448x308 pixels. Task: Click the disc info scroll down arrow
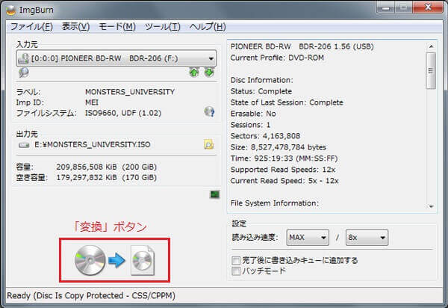click(431, 206)
